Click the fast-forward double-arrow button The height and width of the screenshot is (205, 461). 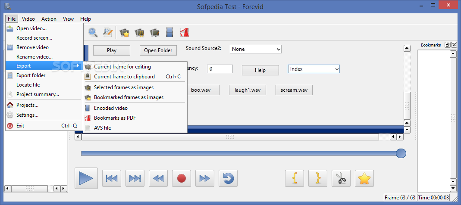[x=205, y=178]
